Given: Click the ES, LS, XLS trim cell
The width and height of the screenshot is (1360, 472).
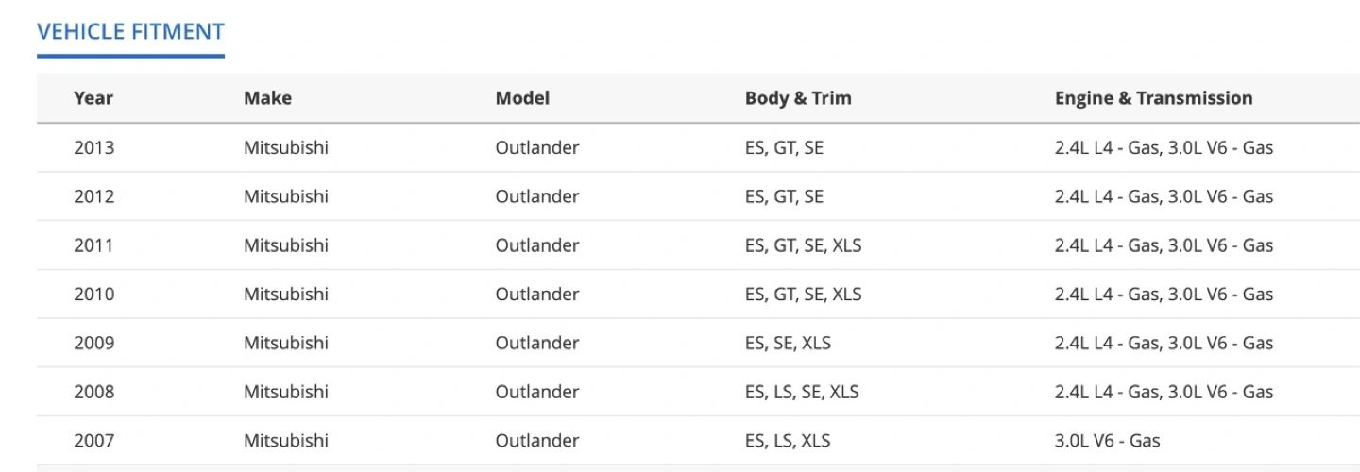Looking at the screenshot, I should (788, 441).
